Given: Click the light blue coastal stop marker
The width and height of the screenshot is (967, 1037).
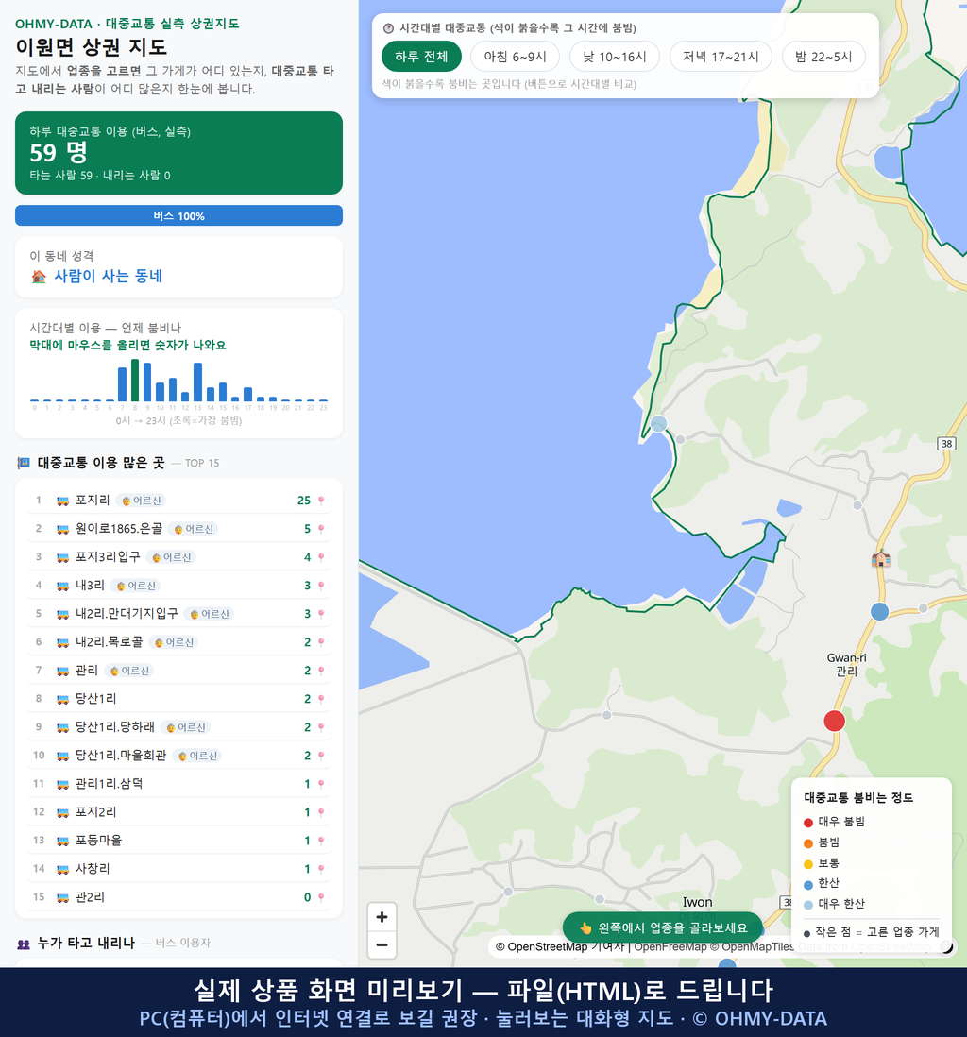Looking at the screenshot, I should 658,424.
